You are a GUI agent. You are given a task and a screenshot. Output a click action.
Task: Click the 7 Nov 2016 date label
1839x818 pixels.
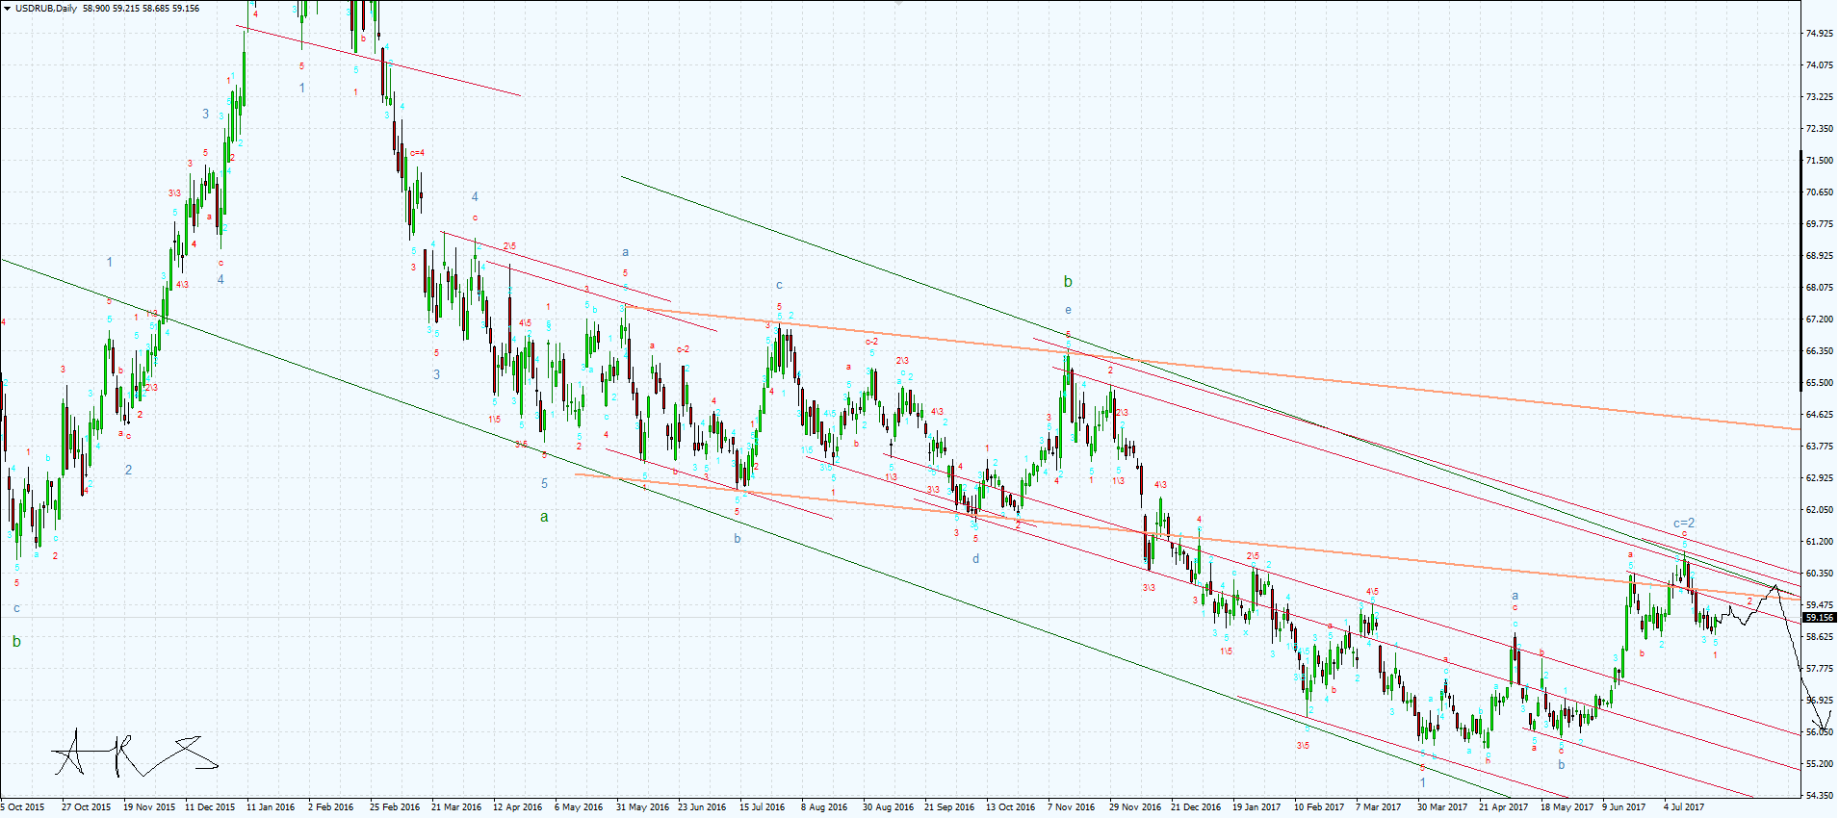click(x=1071, y=807)
